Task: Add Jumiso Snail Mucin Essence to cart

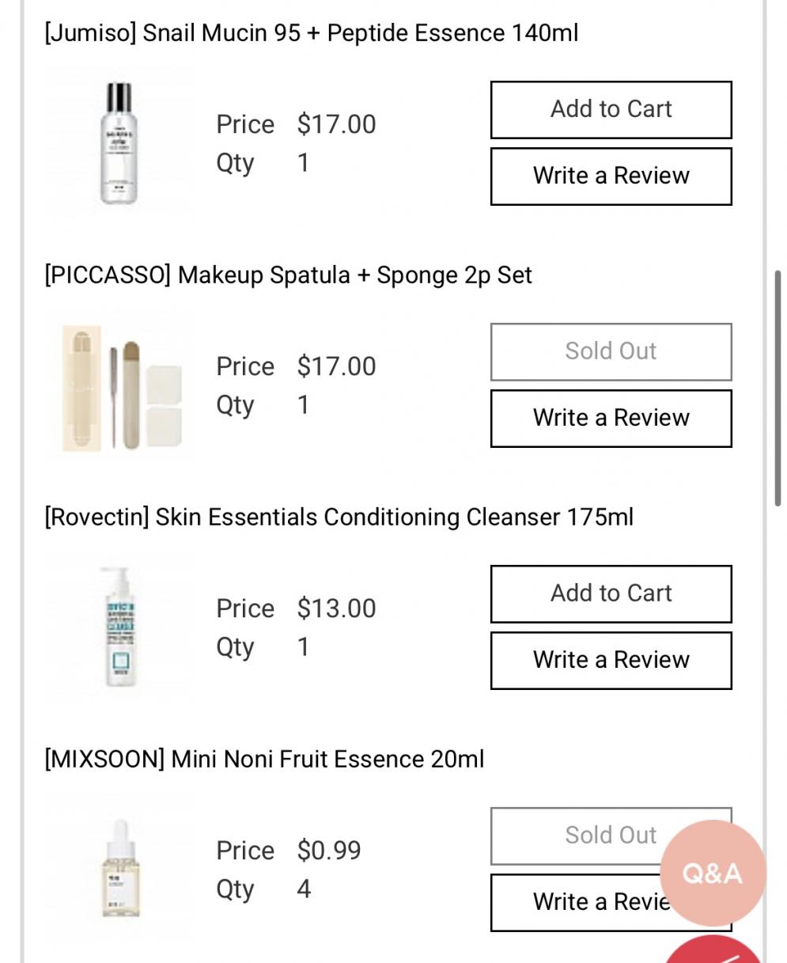Action: click(x=611, y=109)
